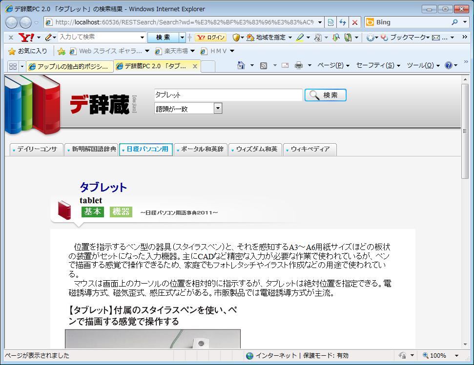Click the dictionary search field containing タブレット
This screenshot has width=474, height=365.
pyautogui.click(x=228, y=95)
